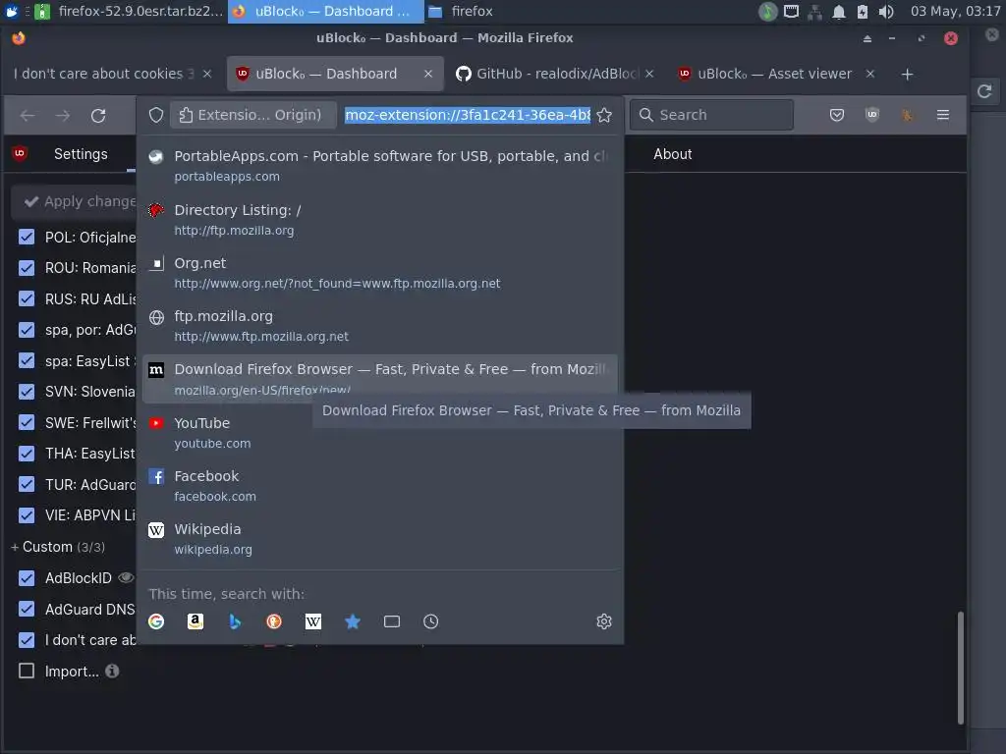This screenshot has height=754, width=1006.
Task: Click the tracking protection shield icon
Action: pyautogui.click(x=156, y=115)
